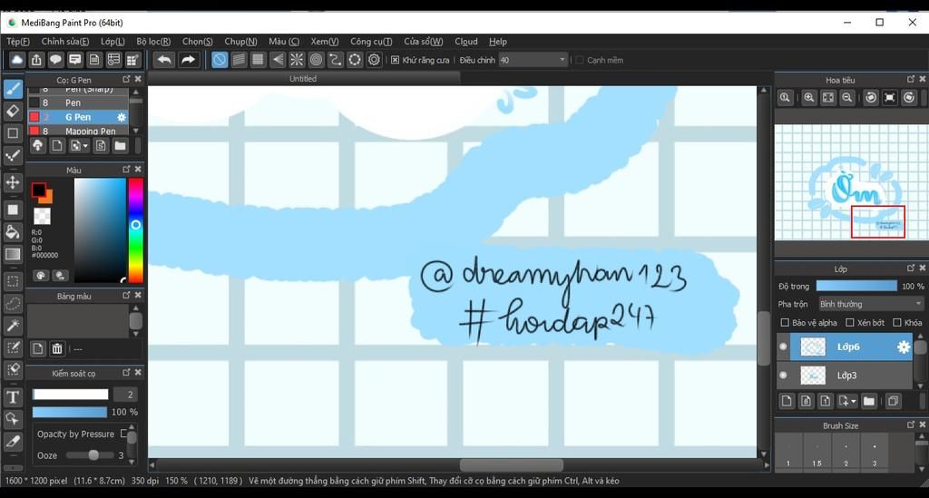This screenshot has width=929, height=498.
Task: Select the Gradient tool
Action: [x=13, y=255]
